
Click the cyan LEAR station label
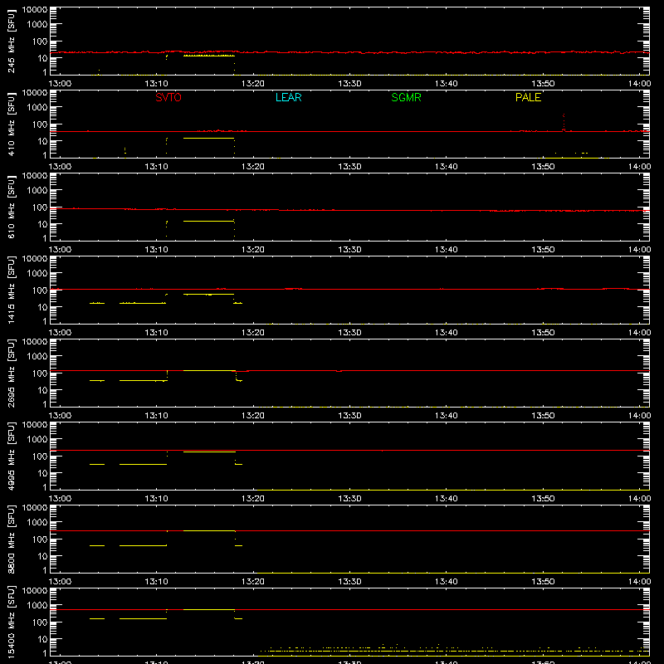[x=288, y=97]
